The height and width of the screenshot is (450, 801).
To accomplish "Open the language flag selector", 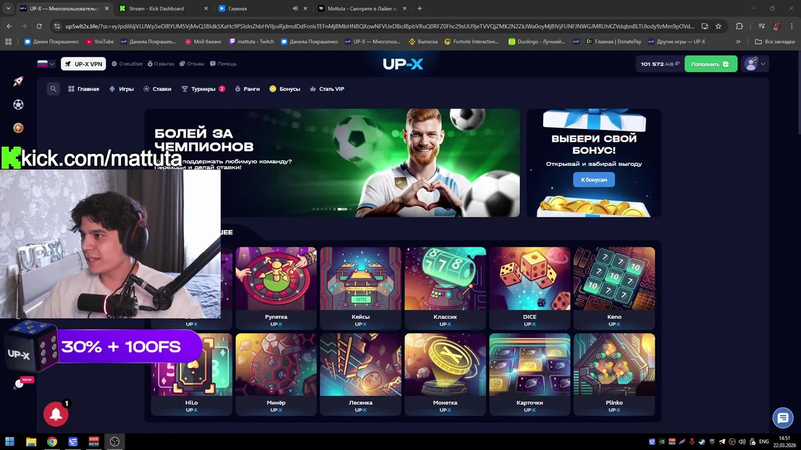I will pos(46,64).
